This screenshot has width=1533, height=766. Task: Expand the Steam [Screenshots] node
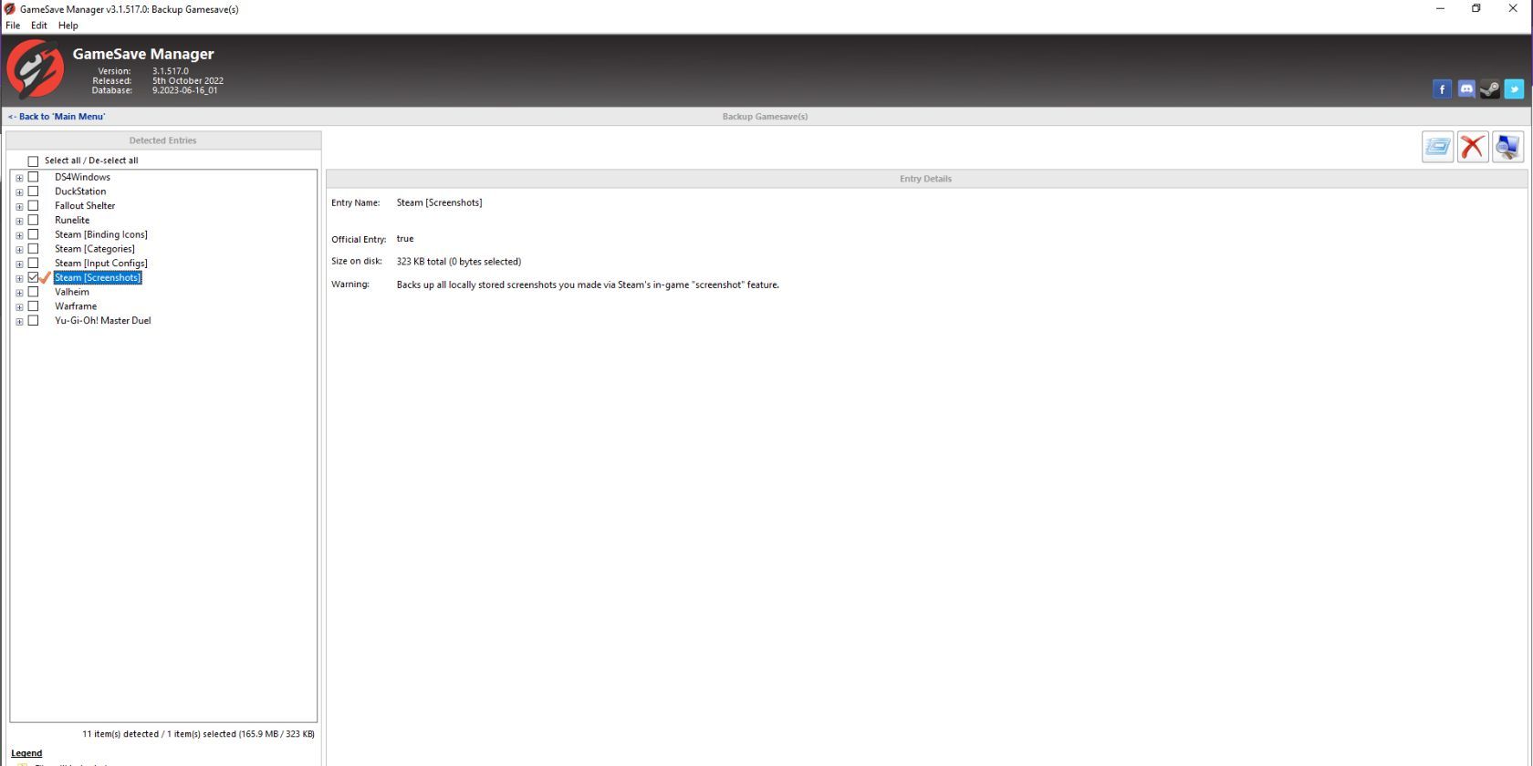tap(19, 278)
